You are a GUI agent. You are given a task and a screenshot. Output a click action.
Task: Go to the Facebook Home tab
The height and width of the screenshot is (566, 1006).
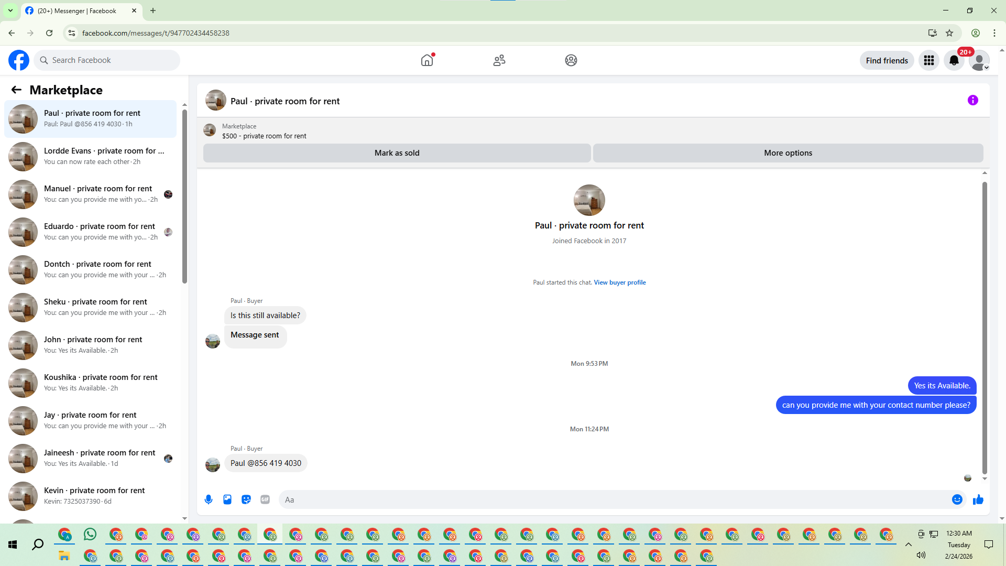point(427,60)
